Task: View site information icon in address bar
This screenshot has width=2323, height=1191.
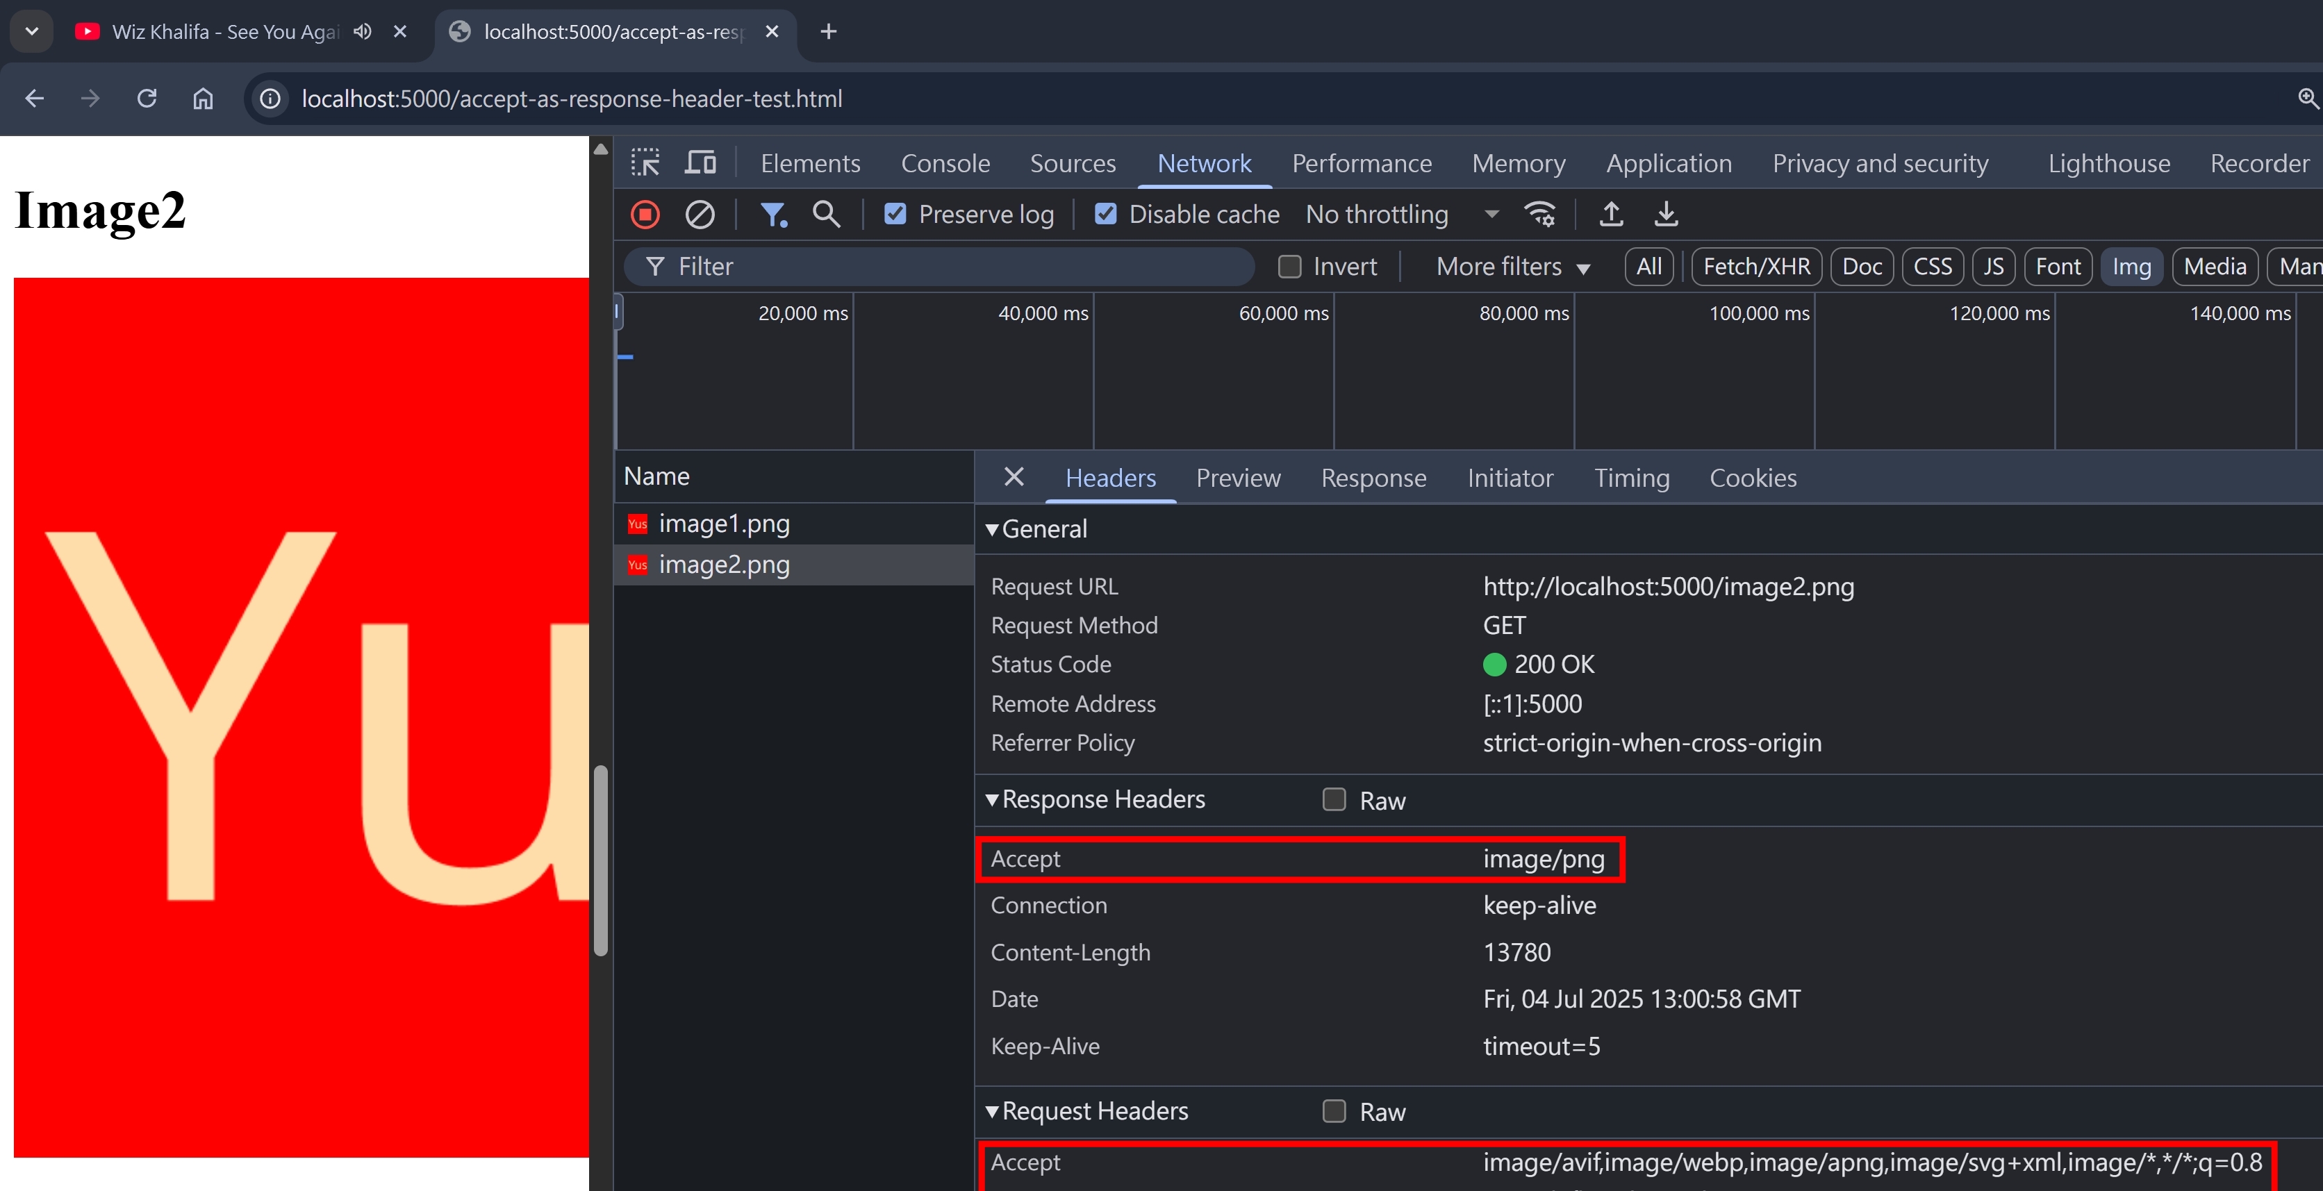Action: (270, 99)
